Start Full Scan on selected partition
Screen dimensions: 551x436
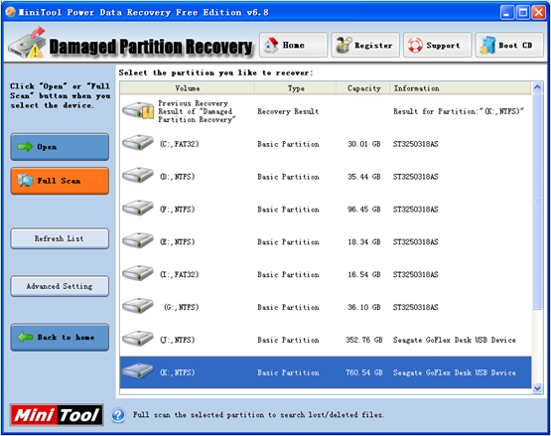coord(60,181)
